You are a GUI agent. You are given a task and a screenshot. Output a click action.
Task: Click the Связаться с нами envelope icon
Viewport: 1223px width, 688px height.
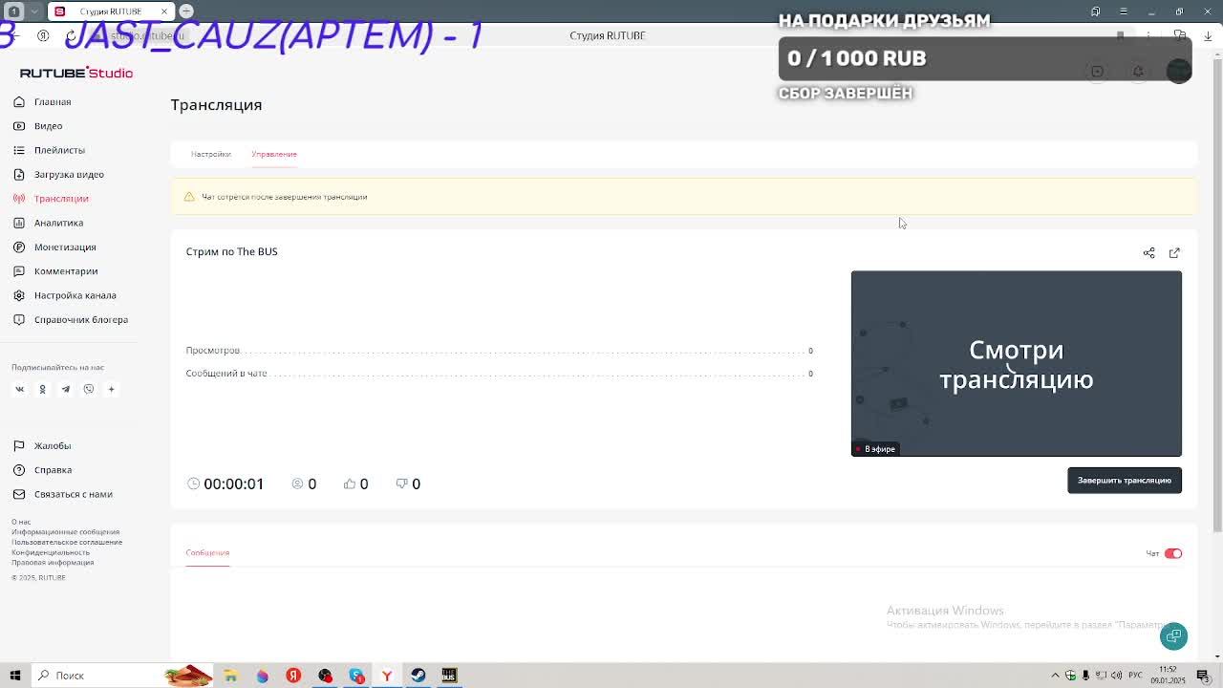[x=18, y=494]
